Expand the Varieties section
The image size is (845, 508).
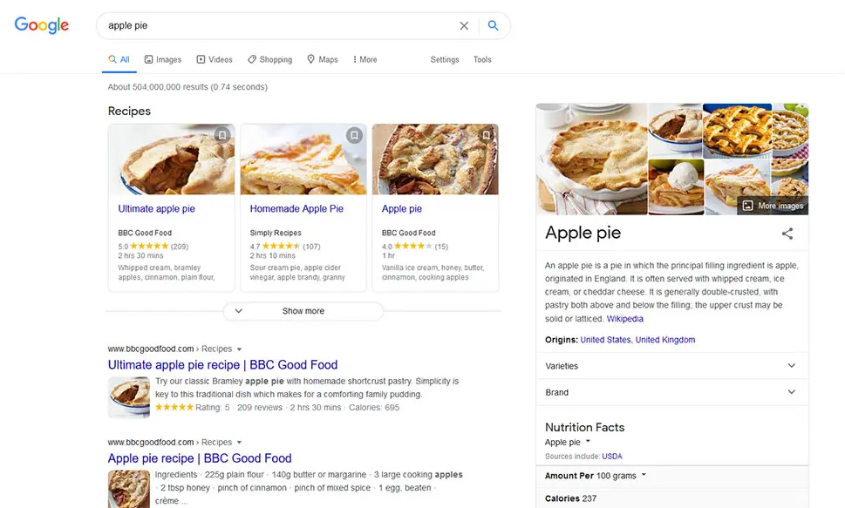pos(672,366)
